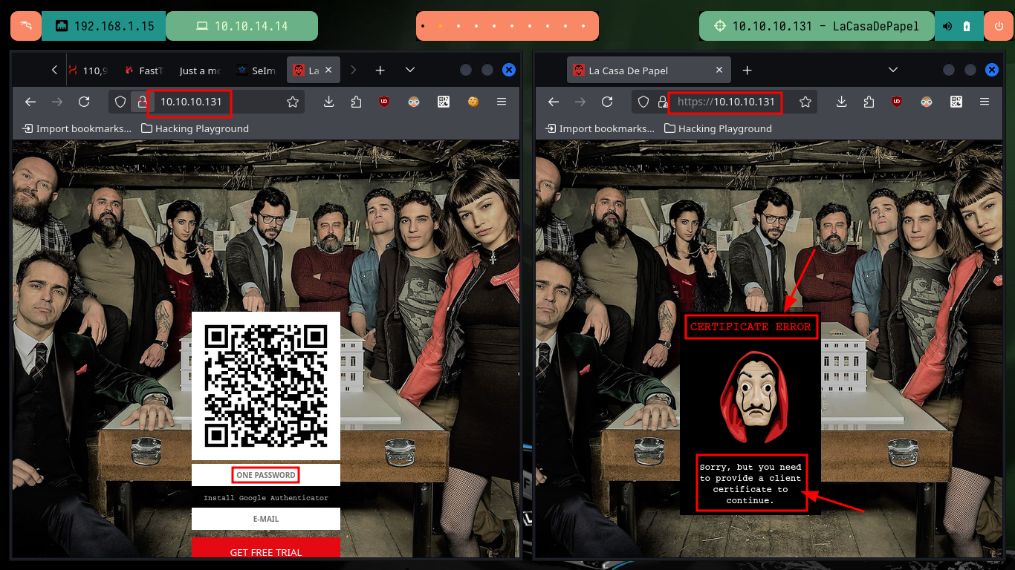Expand the list-all-tabs chevron in left browser
1015x570 pixels.
point(410,70)
